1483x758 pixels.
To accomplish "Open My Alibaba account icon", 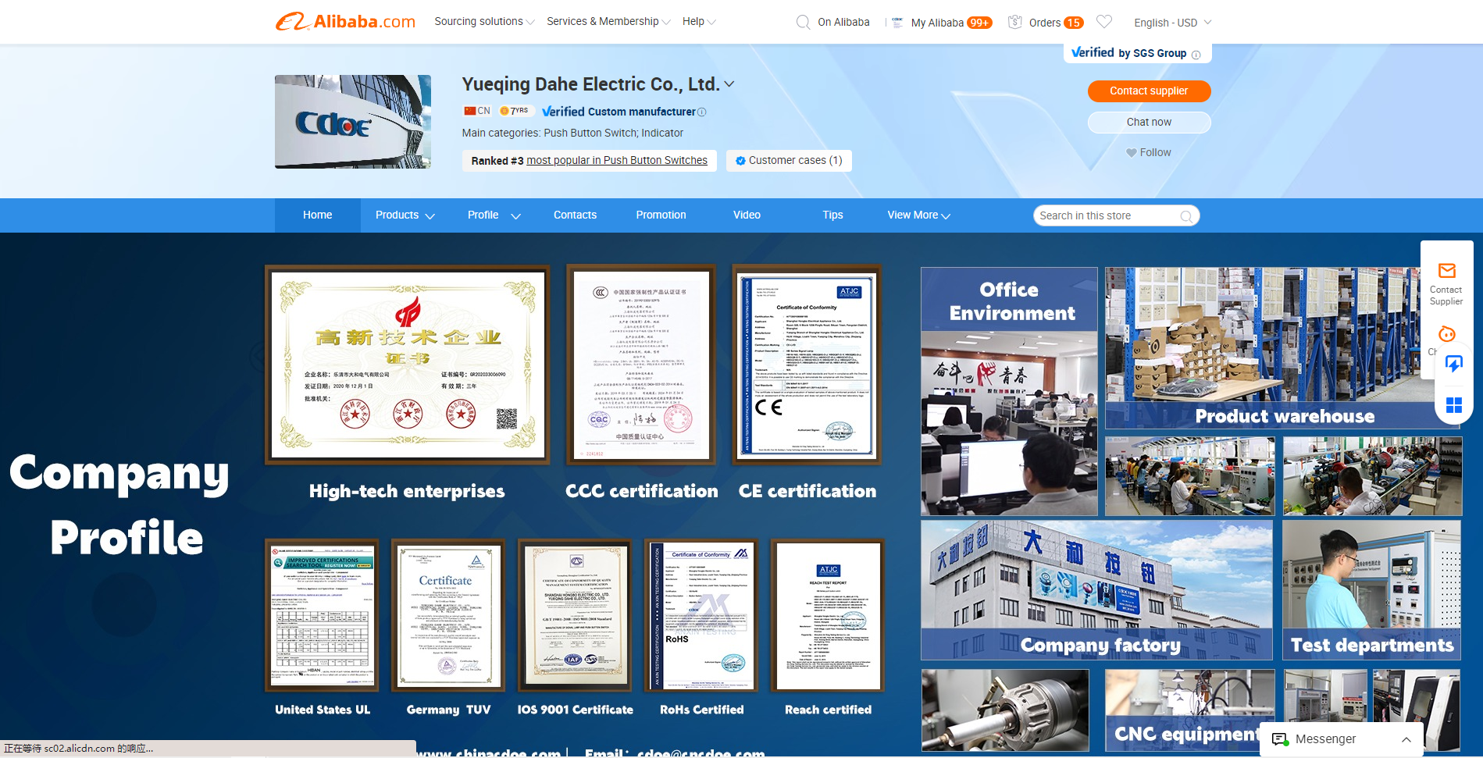I will pos(897,22).
